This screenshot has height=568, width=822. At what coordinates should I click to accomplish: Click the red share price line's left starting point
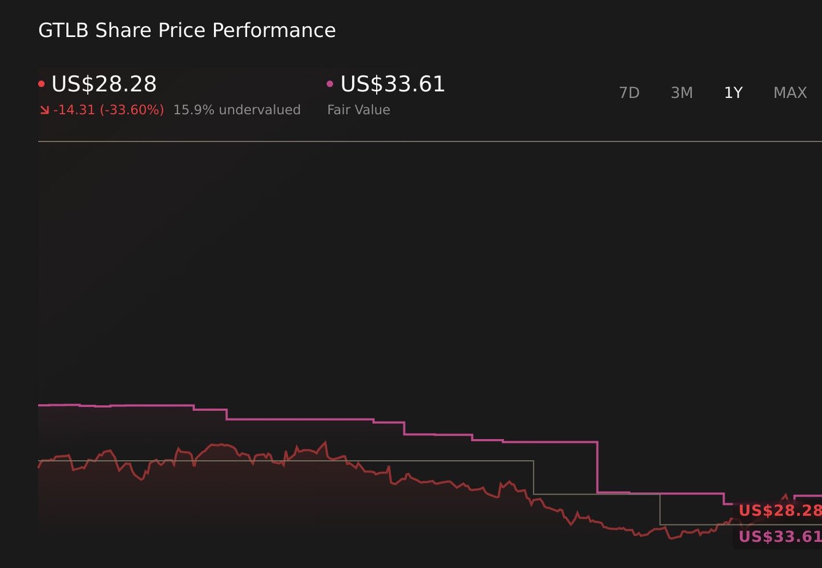pyautogui.click(x=39, y=466)
